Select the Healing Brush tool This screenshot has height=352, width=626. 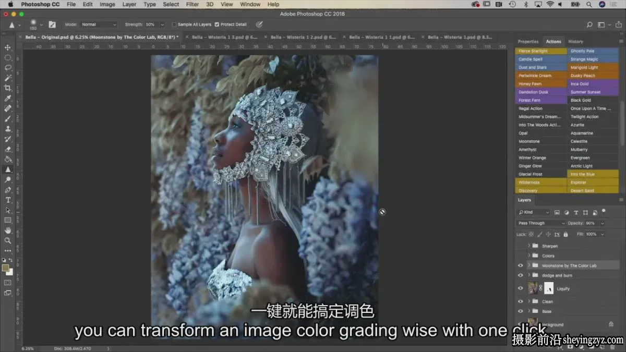[x=8, y=108]
